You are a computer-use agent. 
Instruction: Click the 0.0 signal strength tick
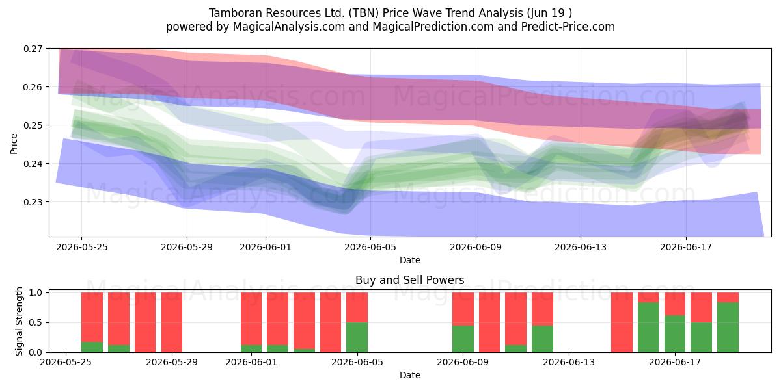(36, 352)
